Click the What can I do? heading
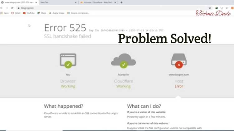Screen dimensions: 234x131 point(144,106)
